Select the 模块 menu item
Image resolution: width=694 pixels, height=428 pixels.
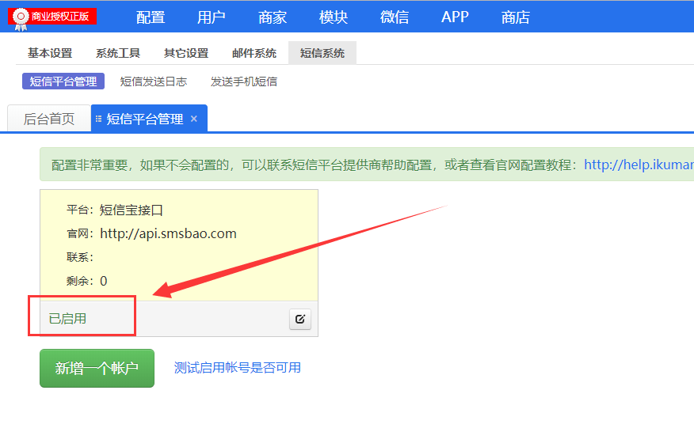pos(334,17)
